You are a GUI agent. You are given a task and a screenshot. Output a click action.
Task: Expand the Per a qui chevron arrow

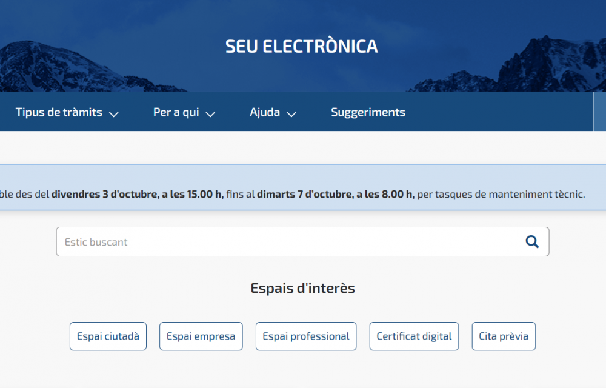pos(210,113)
